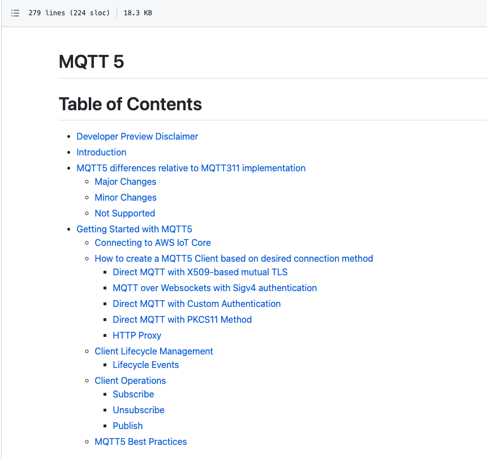This screenshot has width=487, height=459.
Task: Jump to the HTTP Proxy section
Action: click(137, 335)
